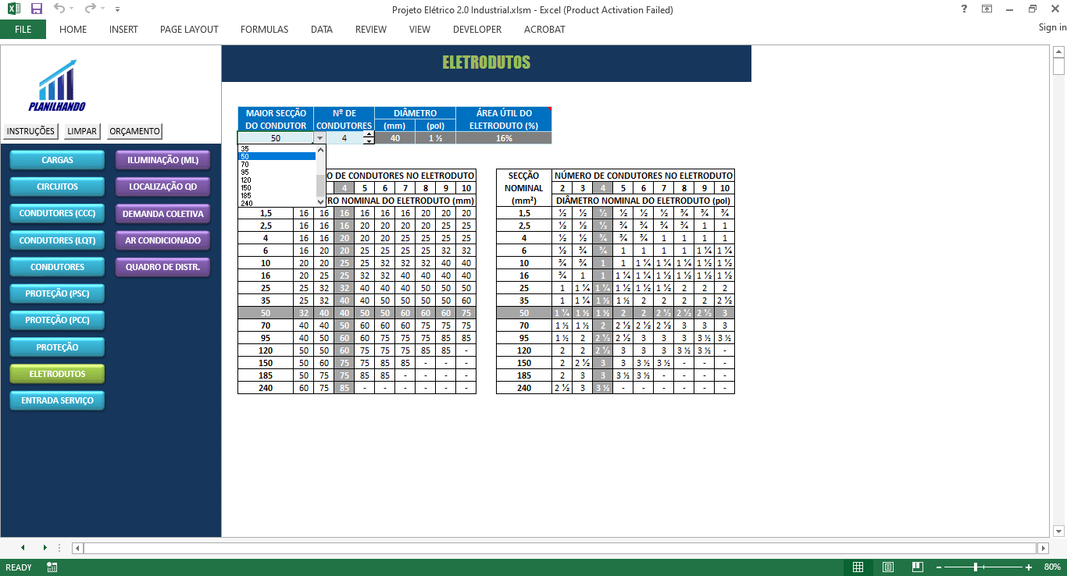Open the QUADRO DE DISTR. button

tap(163, 267)
